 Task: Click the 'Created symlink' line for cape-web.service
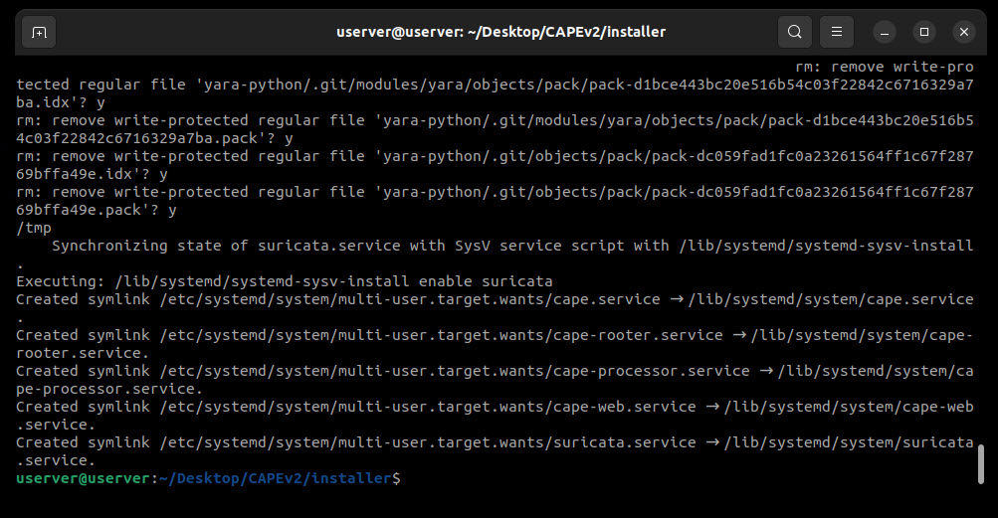[x=495, y=407]
